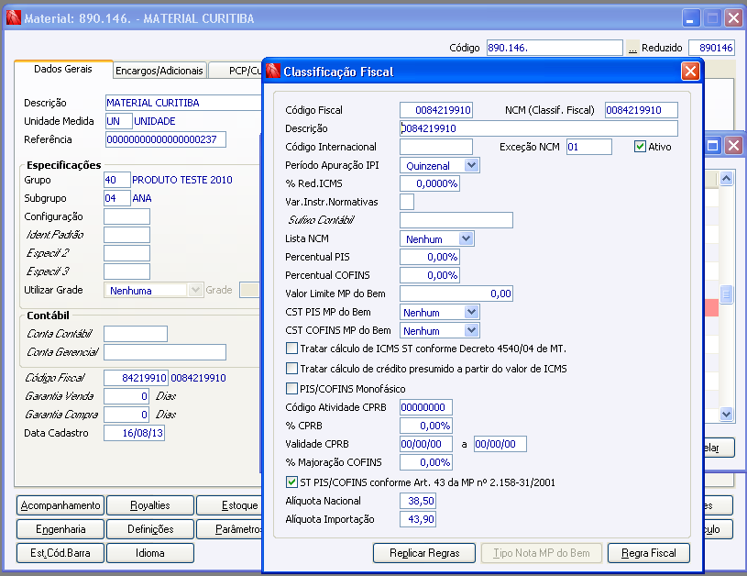
Task: Minimize the Material window
Action: 691,18
